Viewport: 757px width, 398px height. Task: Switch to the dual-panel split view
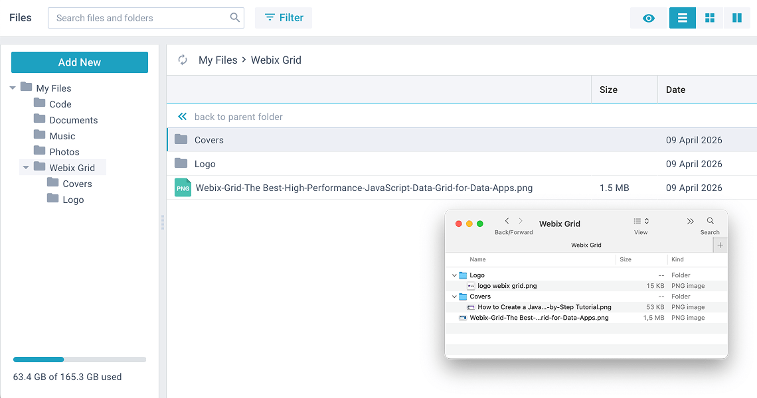pos(737,18)
